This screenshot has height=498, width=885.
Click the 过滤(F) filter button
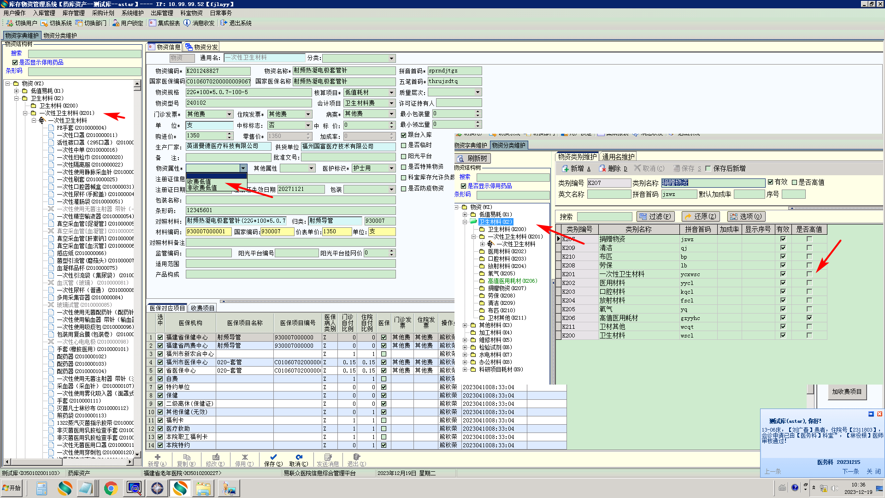tap(655, 217)
